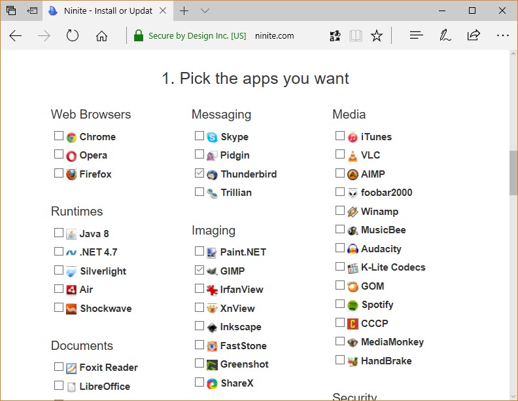Screen dimensions: 518x401
Task: Click the ninite.com address bar
Action: click(x=275, y=36)
